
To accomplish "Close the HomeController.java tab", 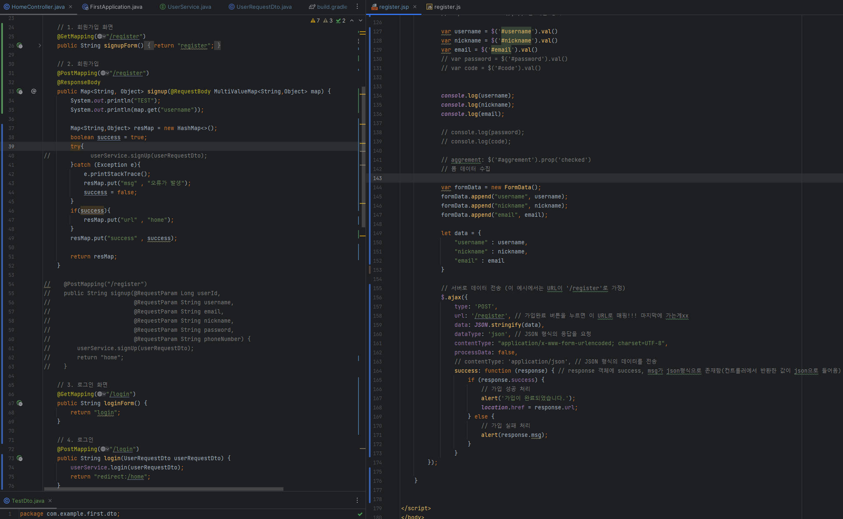I will (x=71, y=7).
